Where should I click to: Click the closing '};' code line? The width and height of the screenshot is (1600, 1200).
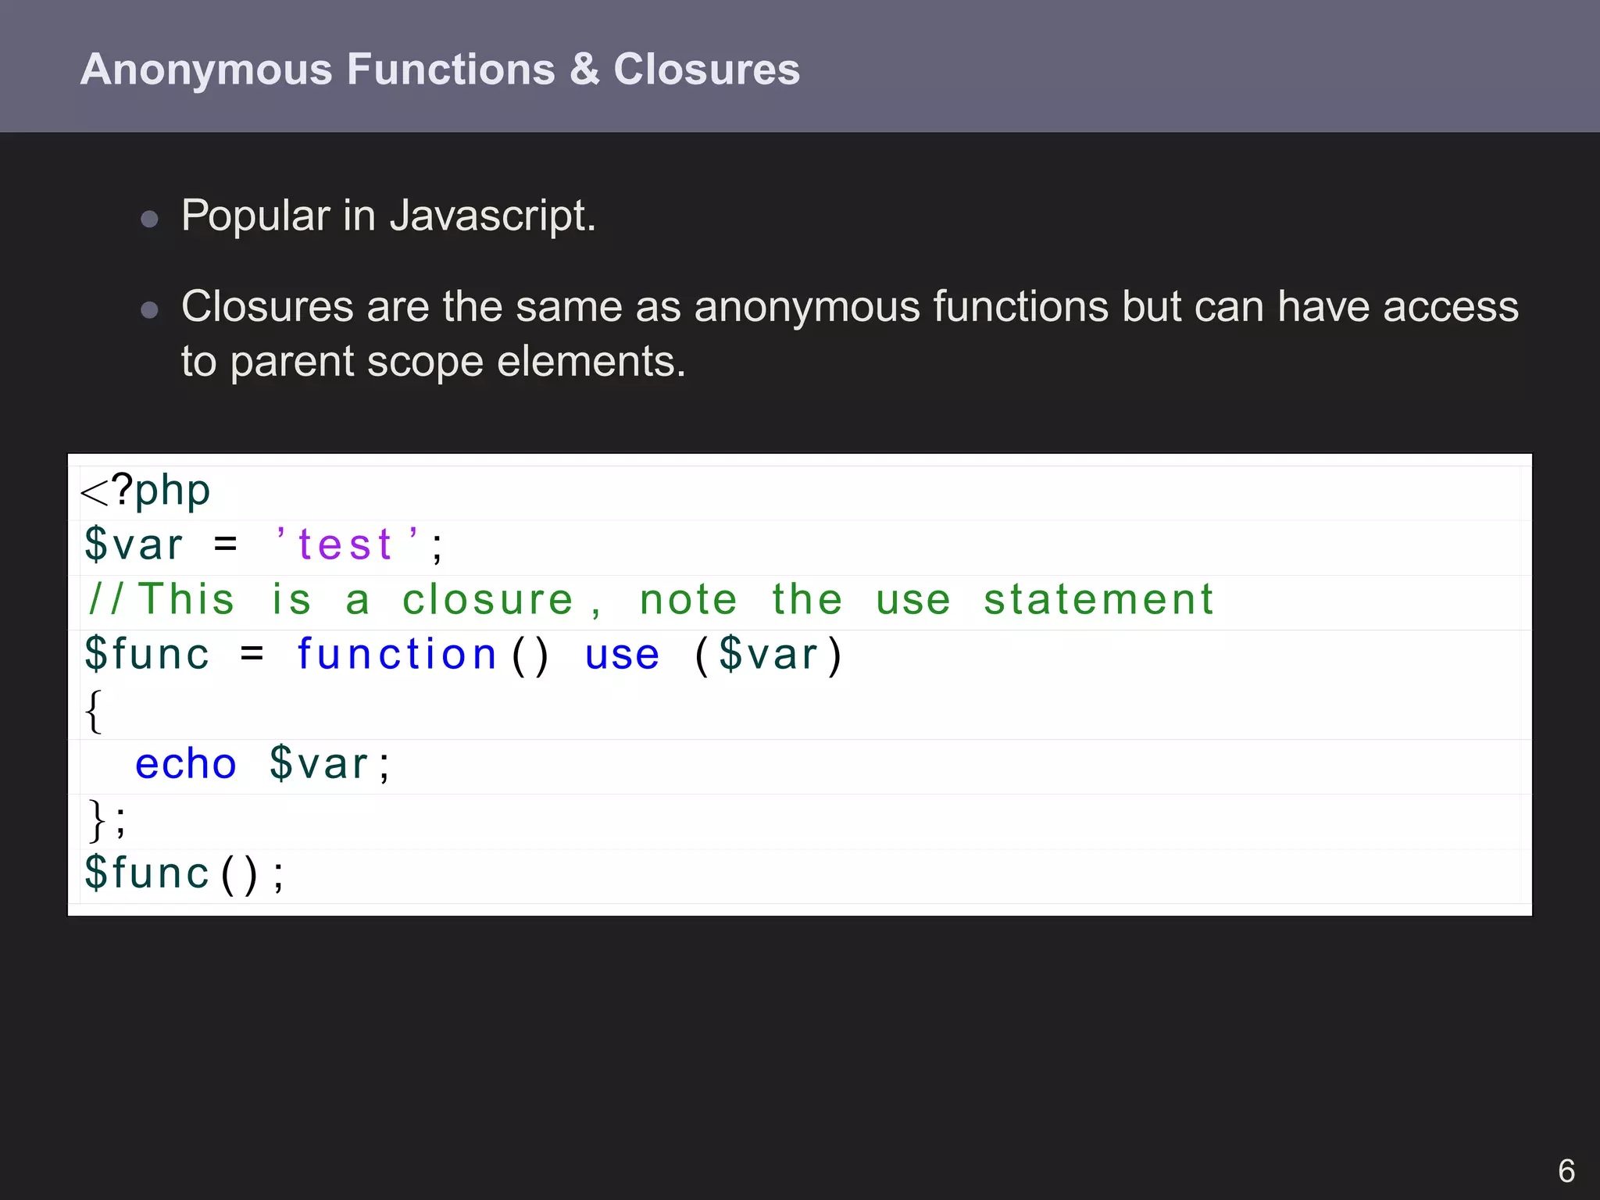click(x=107, y=820)
